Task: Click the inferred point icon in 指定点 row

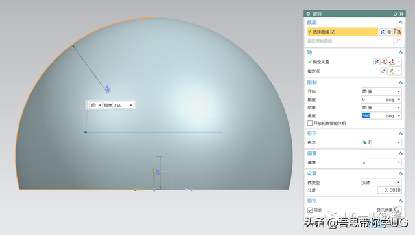Action: pos(392,71)
